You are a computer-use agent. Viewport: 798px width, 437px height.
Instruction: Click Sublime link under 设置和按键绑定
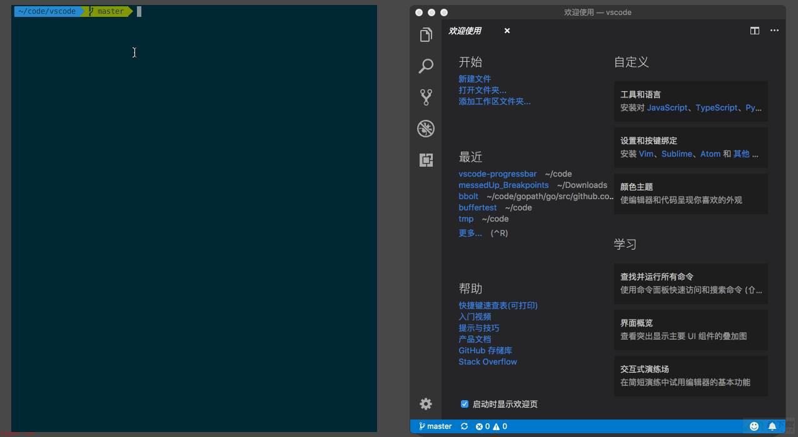(677, 154)
